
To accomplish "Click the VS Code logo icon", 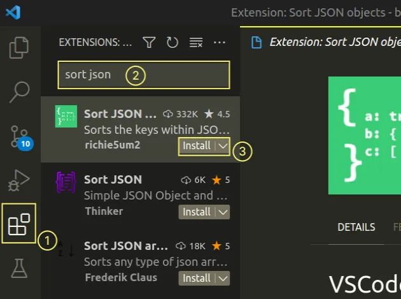I will click(13, 12).
